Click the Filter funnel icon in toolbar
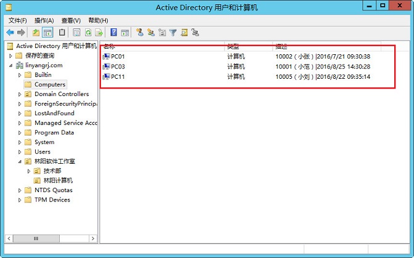 point(173,32)
